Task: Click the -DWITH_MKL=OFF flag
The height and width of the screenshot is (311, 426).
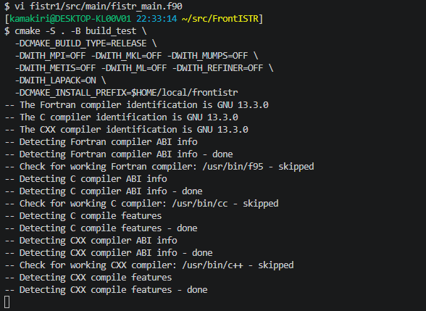Action: coord(126,56)
